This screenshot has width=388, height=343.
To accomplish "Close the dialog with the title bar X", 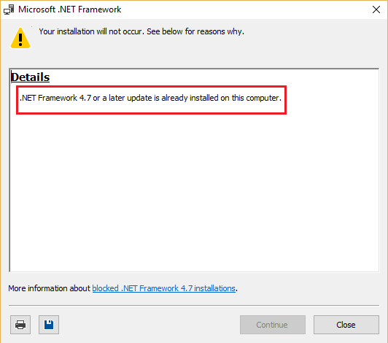I will (x=376, y=9).
